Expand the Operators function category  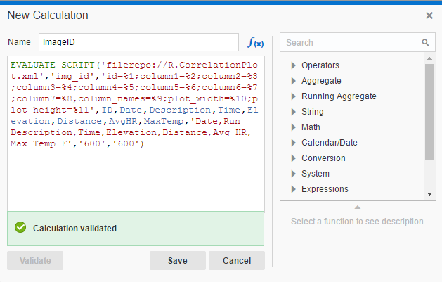[294, 65]
